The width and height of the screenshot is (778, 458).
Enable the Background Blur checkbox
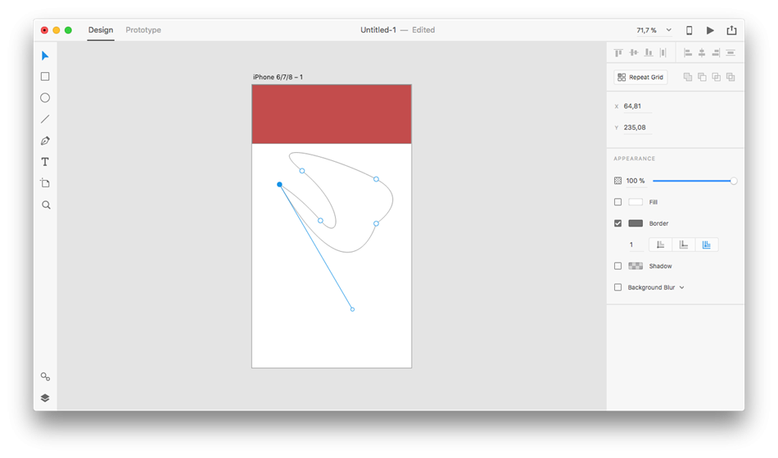tap(617, 287)
